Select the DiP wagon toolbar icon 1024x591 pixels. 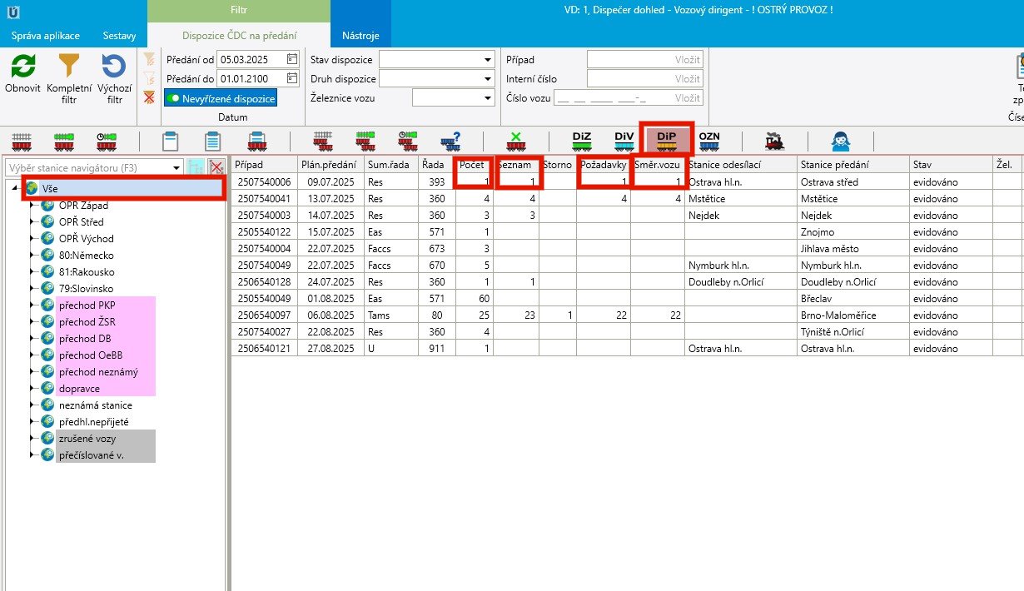tap(666, 141)
